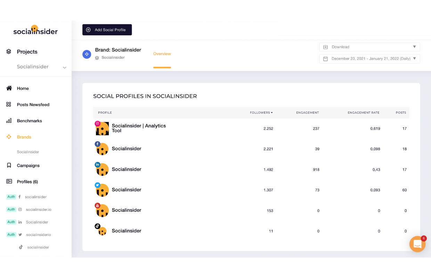Click the posts count 60

tap(405, 190)
